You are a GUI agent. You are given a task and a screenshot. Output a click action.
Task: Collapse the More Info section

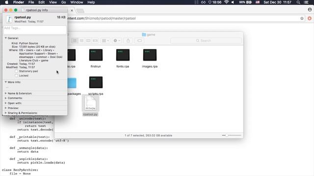point(6,82)
